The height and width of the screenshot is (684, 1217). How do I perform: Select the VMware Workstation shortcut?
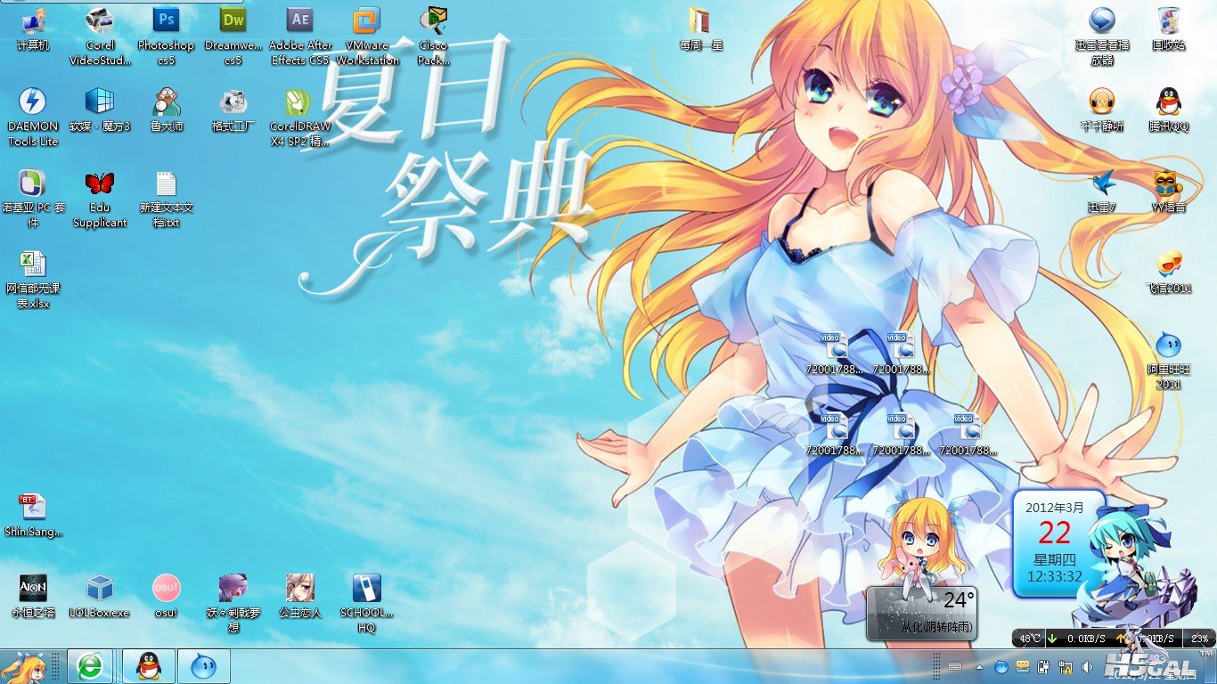pyautogui.click(x=367, y=37)
